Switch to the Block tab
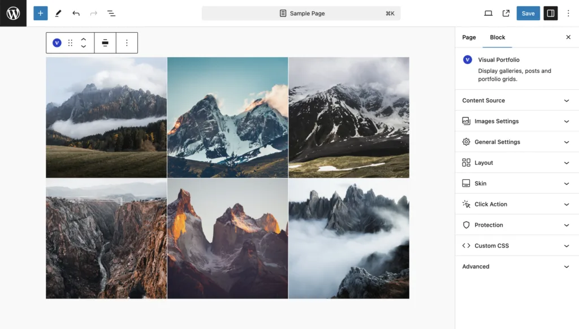579x329 pixels. tap(498, 37)
